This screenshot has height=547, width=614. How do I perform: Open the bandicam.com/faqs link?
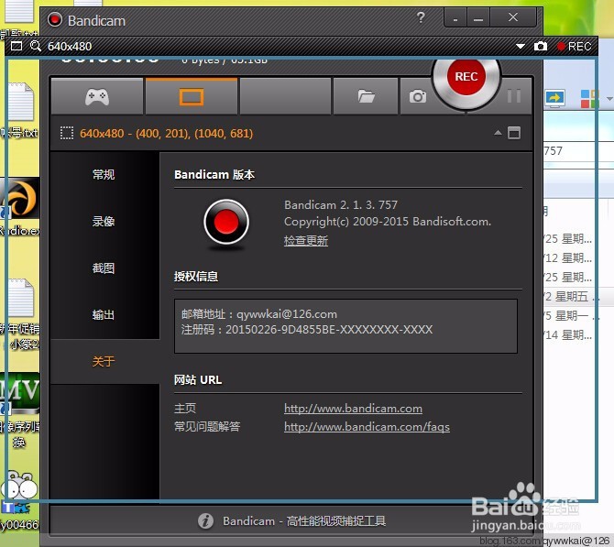(x=367, y=426)
